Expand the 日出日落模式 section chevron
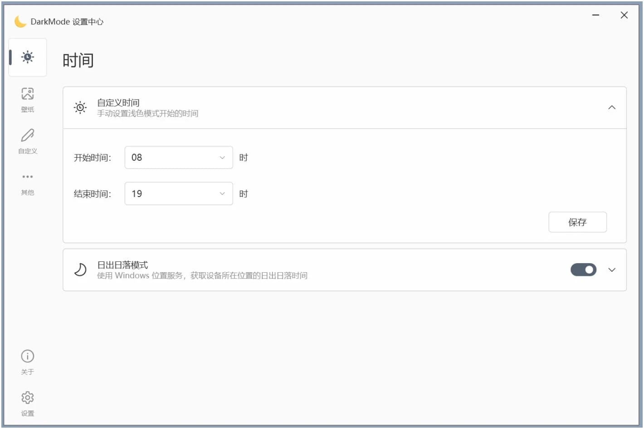Image resolution: width=644 pixels, height=429 pixels. [x=612, y=270]
